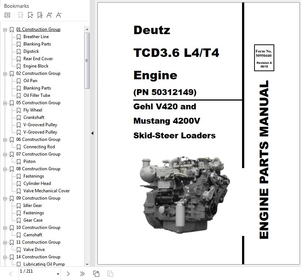
Task: Collapse the 10 Construction Group node
Action: pos(5,228)
